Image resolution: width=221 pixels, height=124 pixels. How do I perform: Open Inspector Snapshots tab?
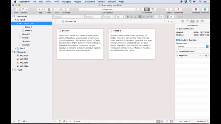198,21
